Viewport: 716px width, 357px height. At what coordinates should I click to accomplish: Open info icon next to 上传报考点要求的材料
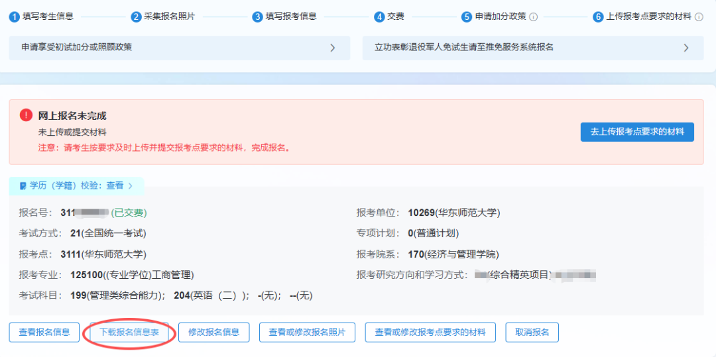click(699, 17)
